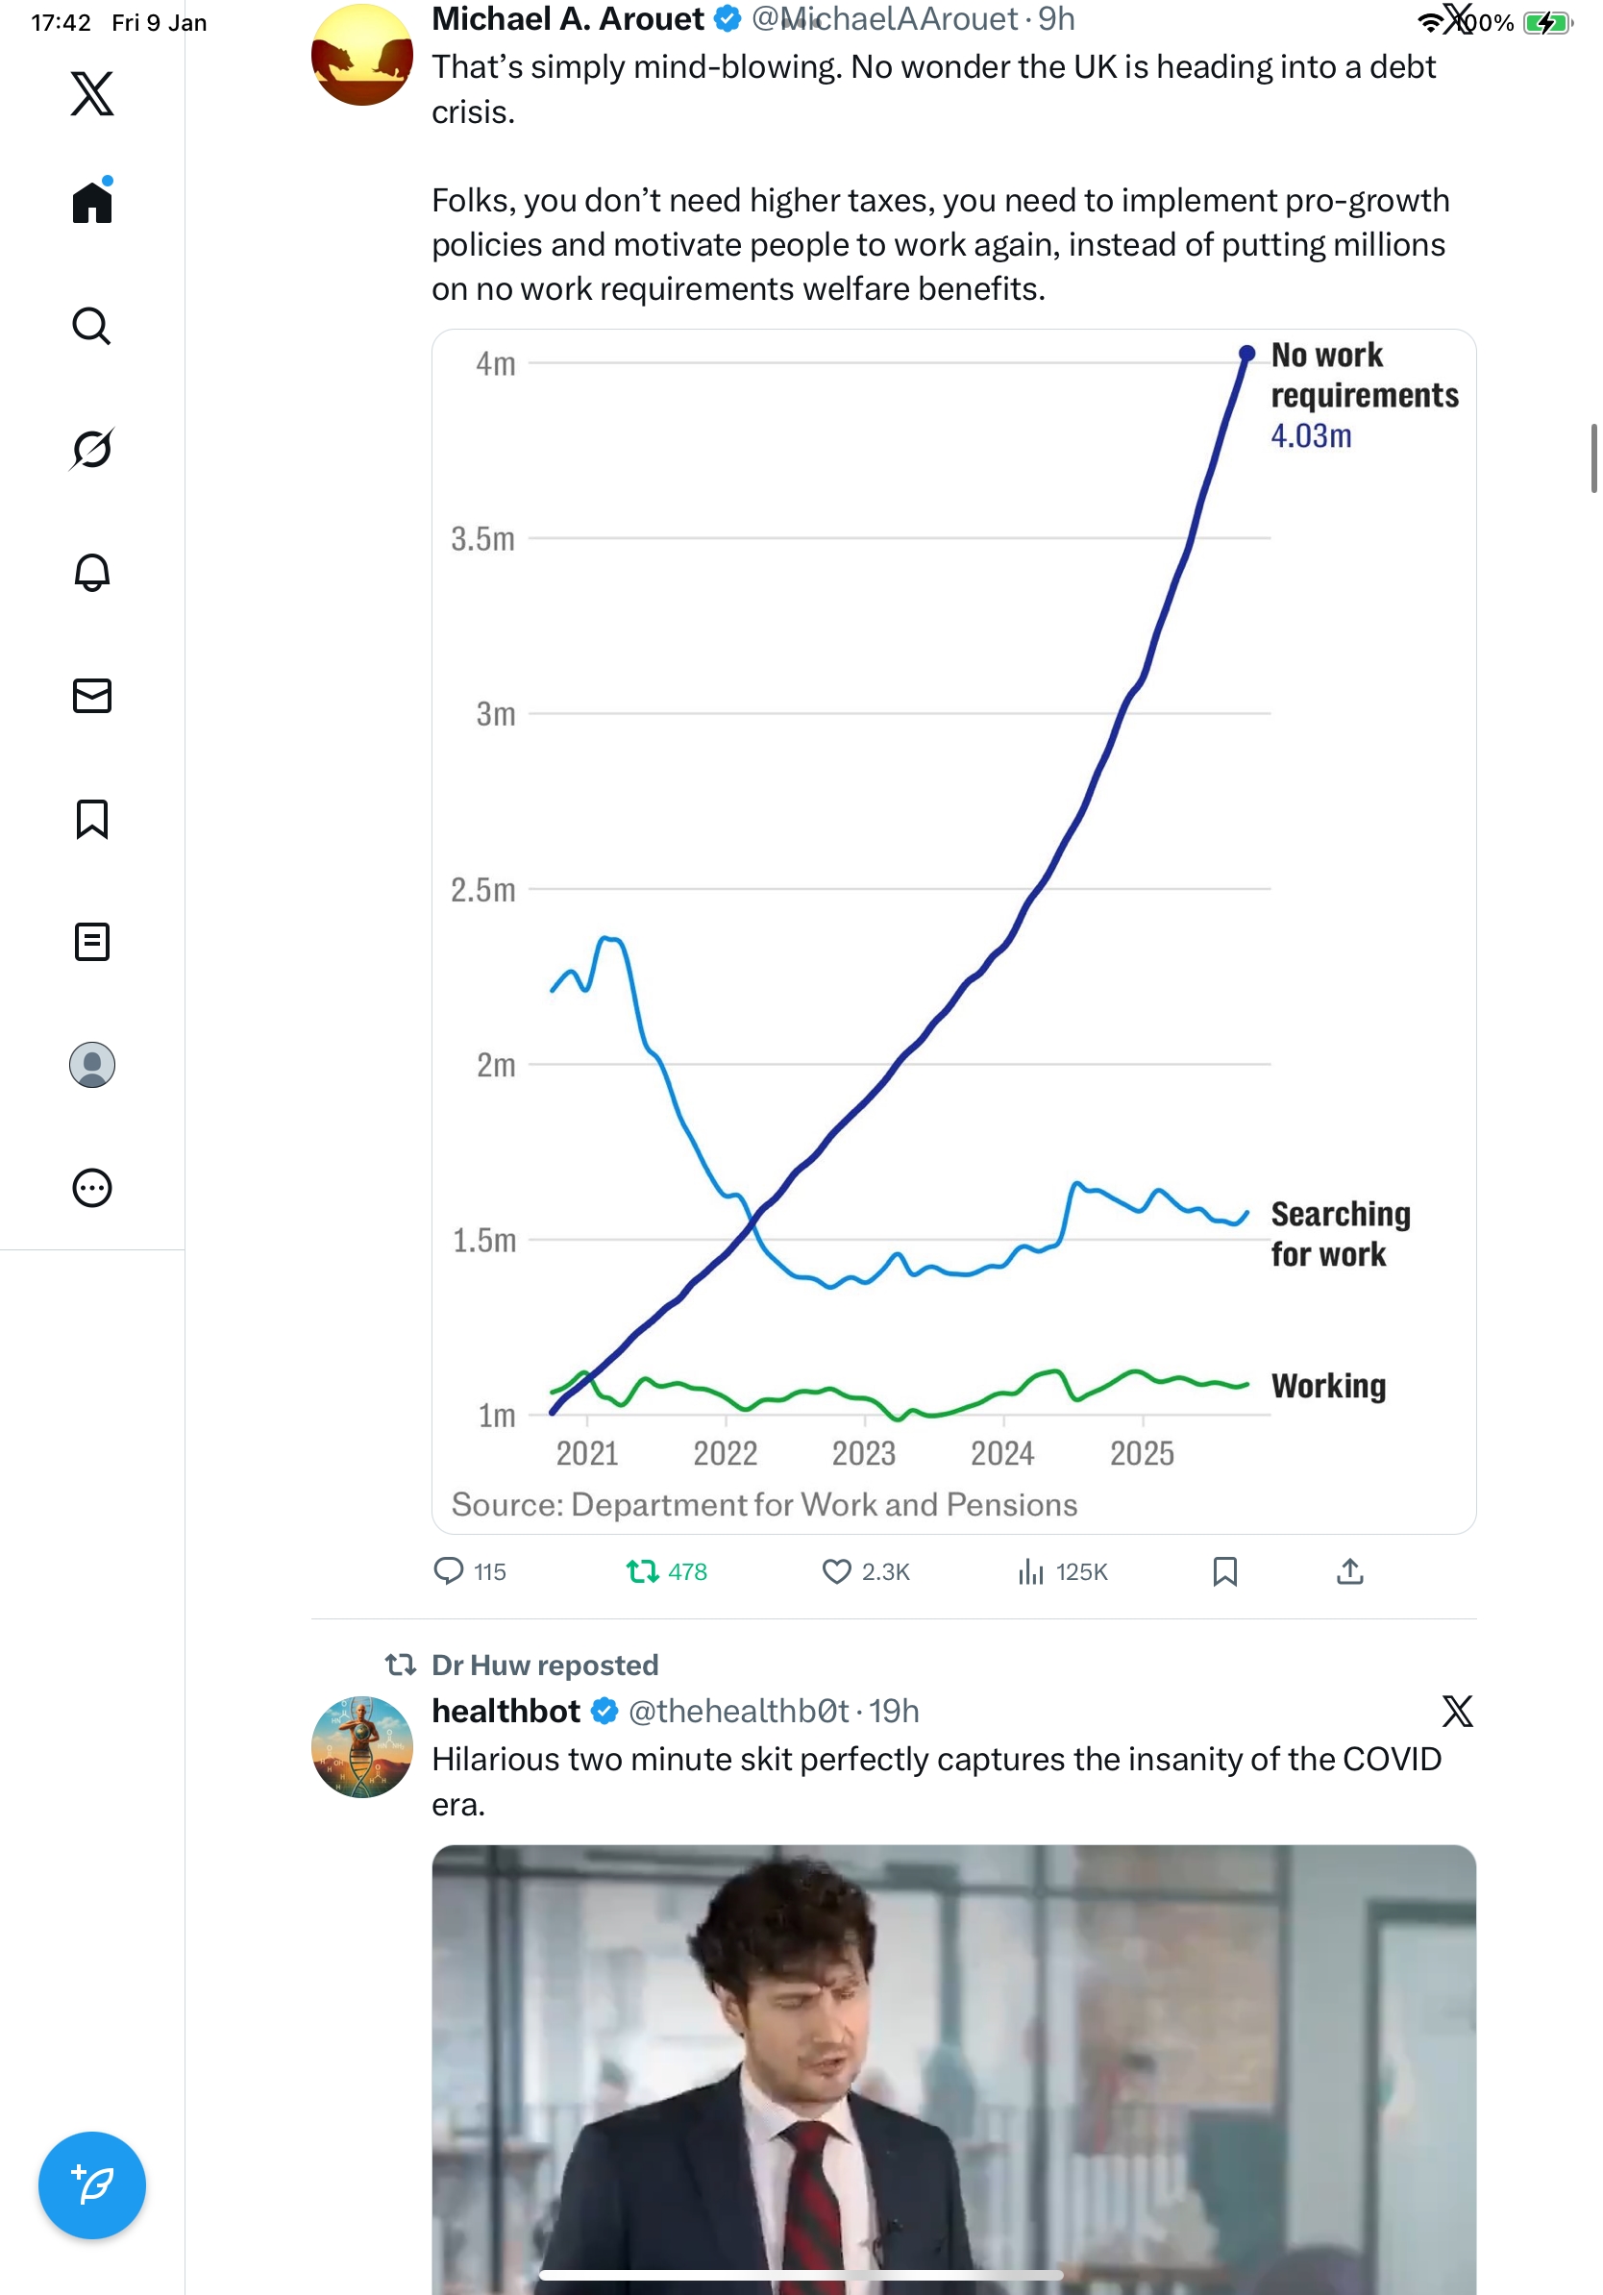The image size is (1603, 2295).
Task: Expand the More options menu
Action: pos(92,1189)
